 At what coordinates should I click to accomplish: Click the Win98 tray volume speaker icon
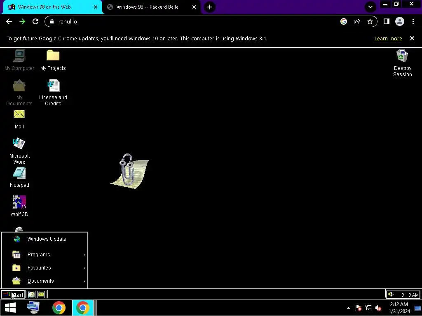[391, 295]
